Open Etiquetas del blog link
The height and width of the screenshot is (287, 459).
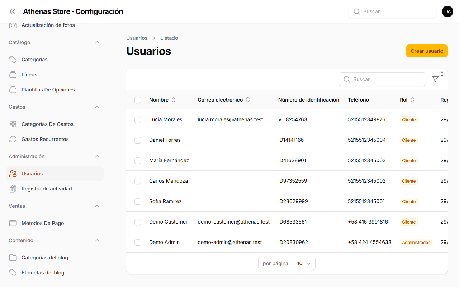pos(55,273)
